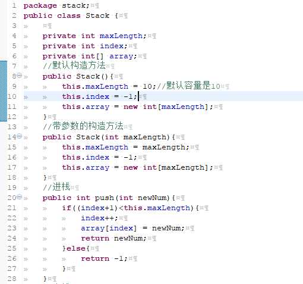Click 'public class Stack {' declaration line

click(x=71, y=15)
